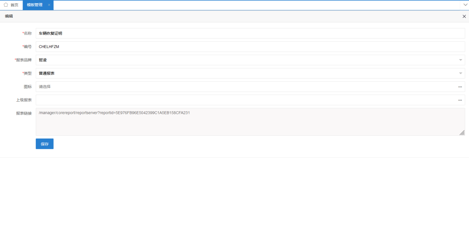Image resolution: width=469 pixels, height=234 pixels.
Task: Close the 模板管理 tab with its x icon
Action: point(49,5)
